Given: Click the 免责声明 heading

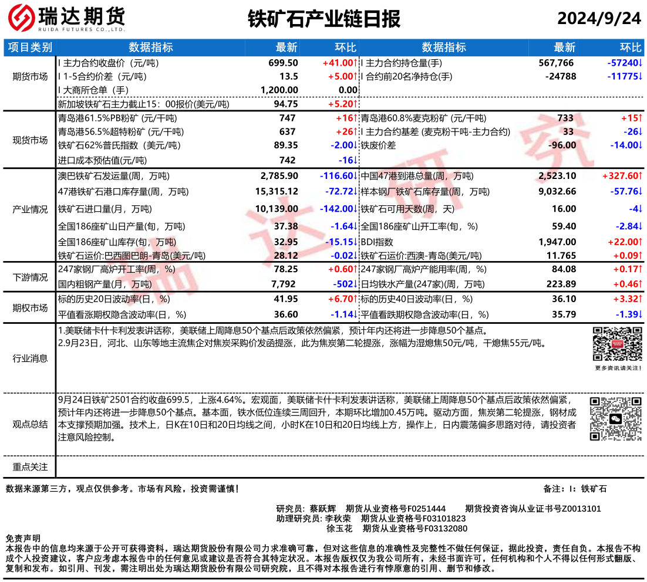Looking at the screenshot, I should point(23,538).
